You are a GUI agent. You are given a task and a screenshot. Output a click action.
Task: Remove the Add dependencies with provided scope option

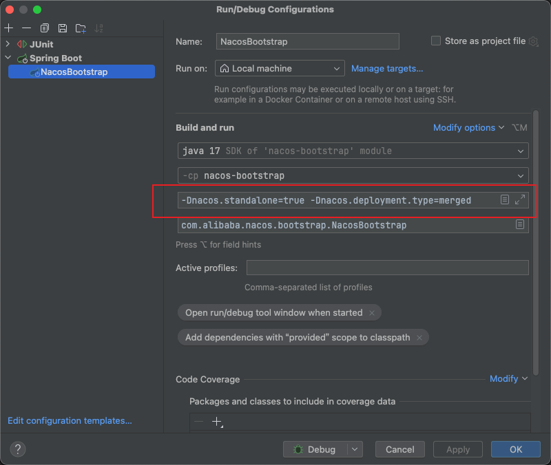tap(419, 338)
